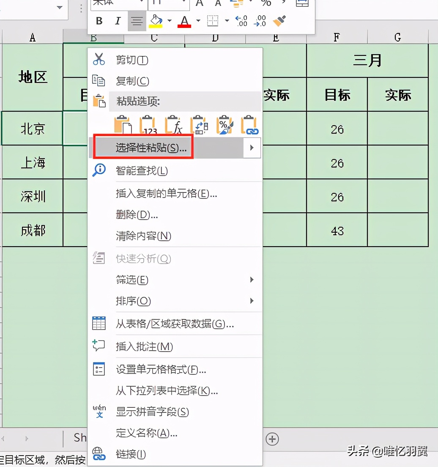Click the new sheet plus button
This screenshot has width=438, height=467.
[272, 440]
